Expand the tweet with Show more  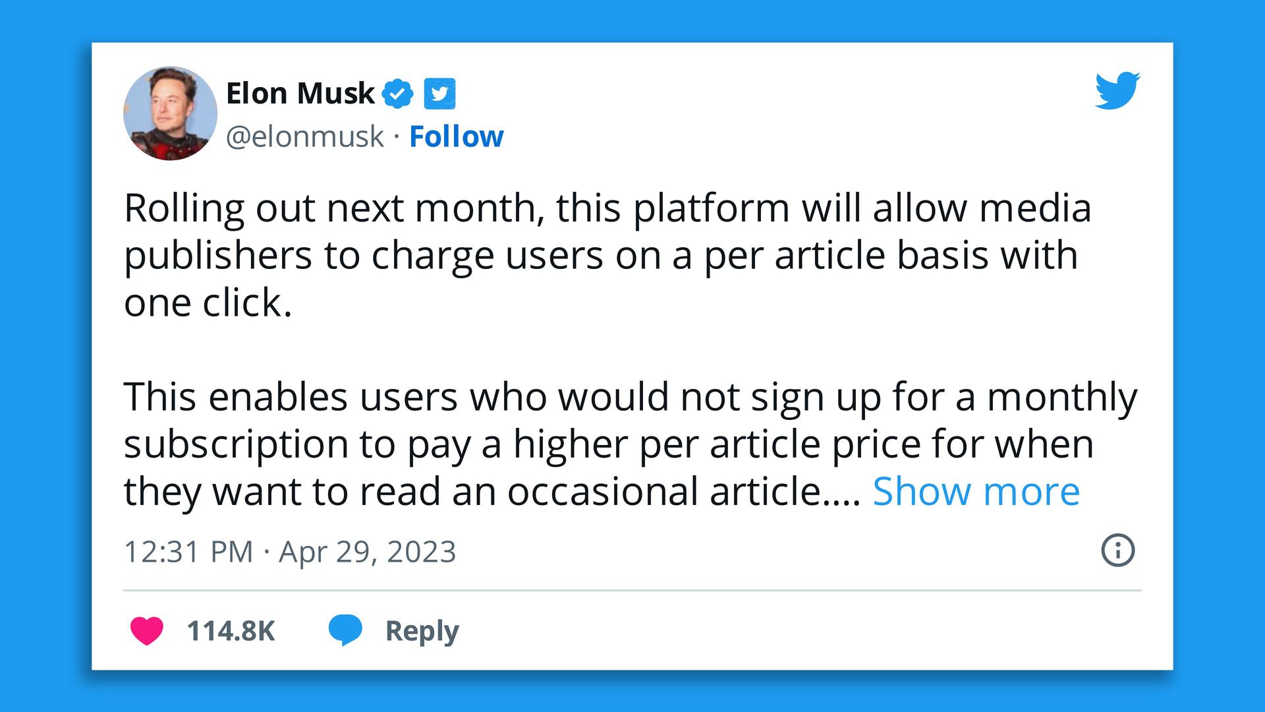click(976, 491)
